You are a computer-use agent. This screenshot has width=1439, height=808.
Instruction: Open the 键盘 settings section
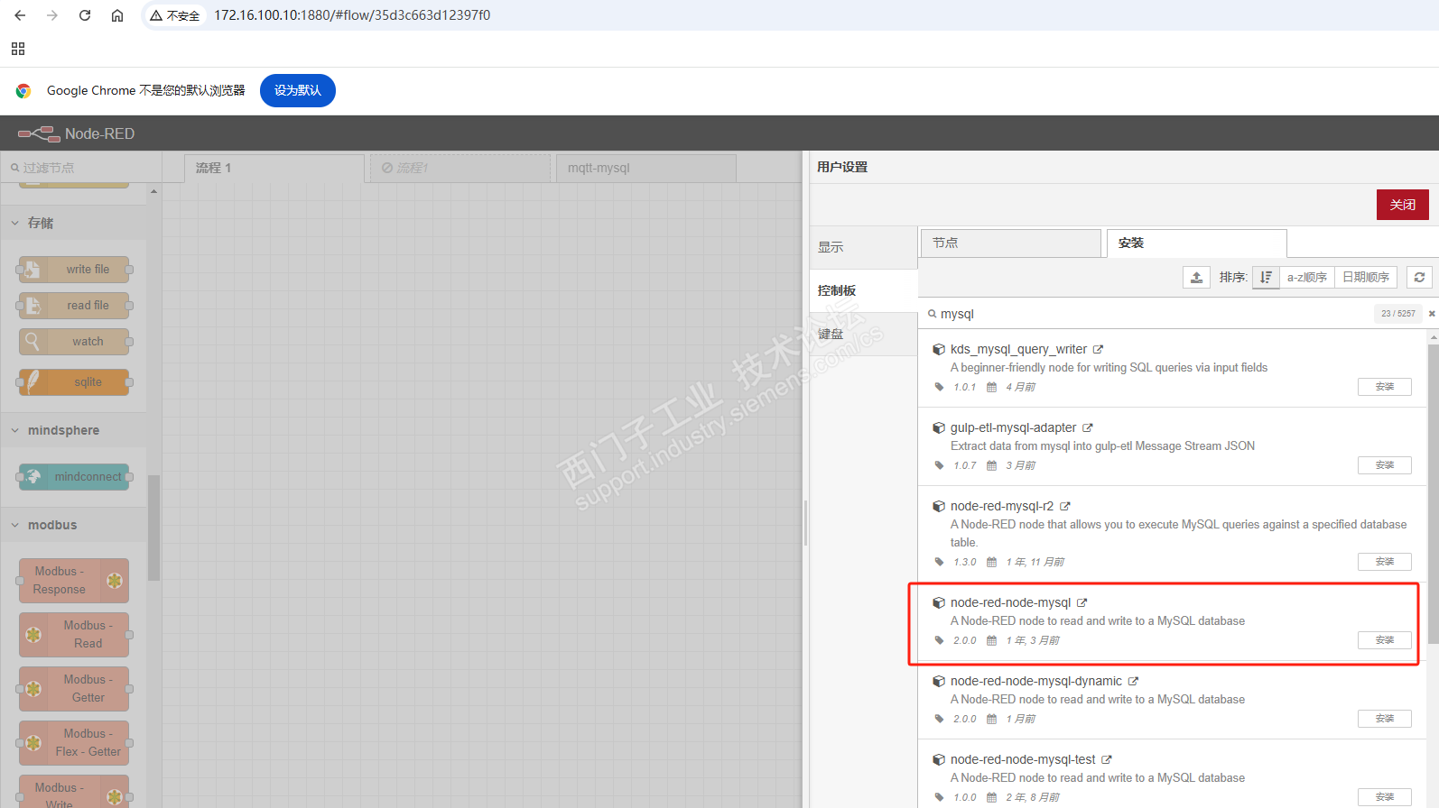[864, 334]
